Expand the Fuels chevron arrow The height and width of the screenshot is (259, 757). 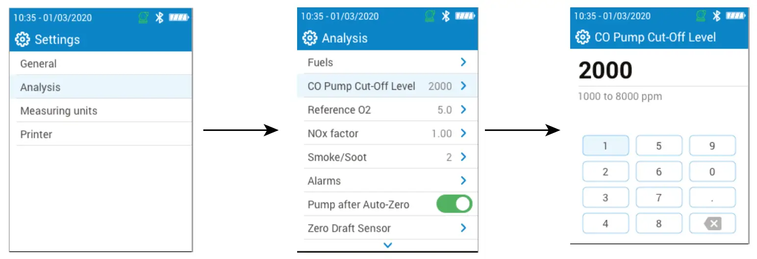(463, 62)
